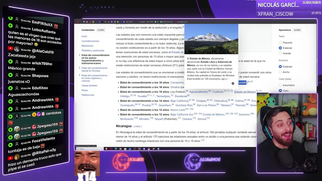Open the Nuevo León link
The width and height of the screenshot is (322, 181).
click(x=178, y=110)
